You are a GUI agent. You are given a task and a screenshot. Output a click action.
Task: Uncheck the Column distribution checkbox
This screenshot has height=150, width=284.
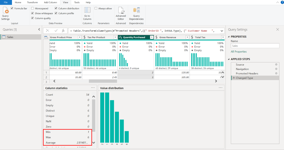[x=56, y=8]
